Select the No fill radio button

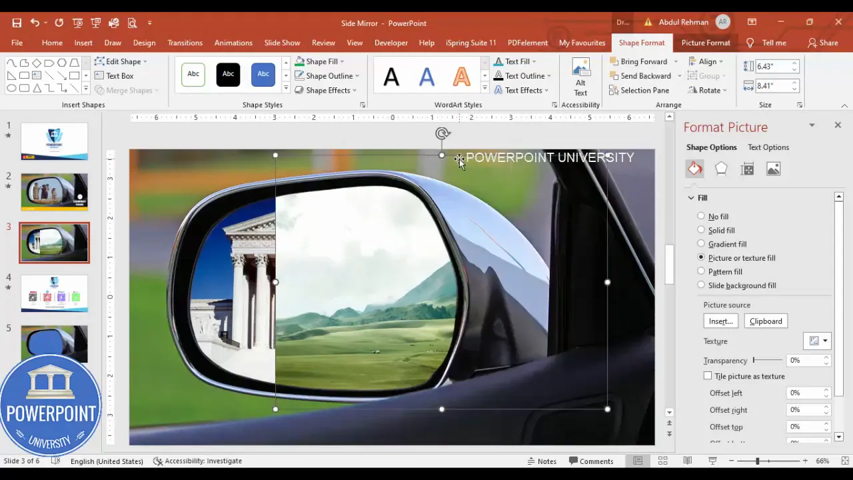pyautogui.click(x=701, y=216)
